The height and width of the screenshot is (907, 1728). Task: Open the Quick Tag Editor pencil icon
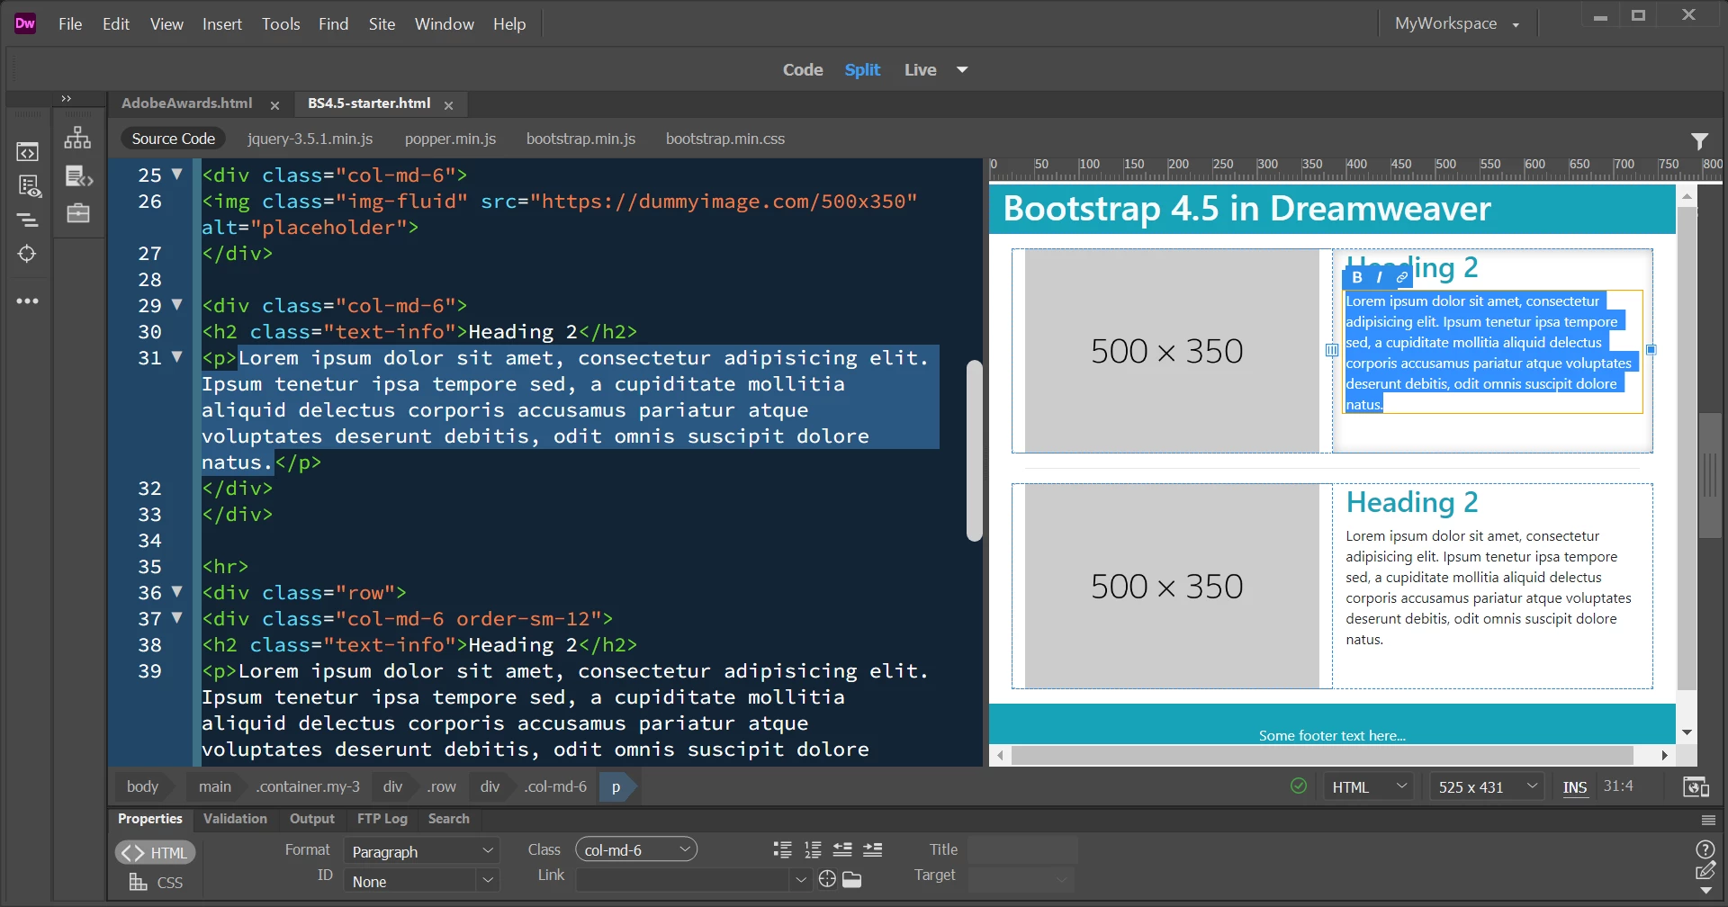click(1705, 871)
